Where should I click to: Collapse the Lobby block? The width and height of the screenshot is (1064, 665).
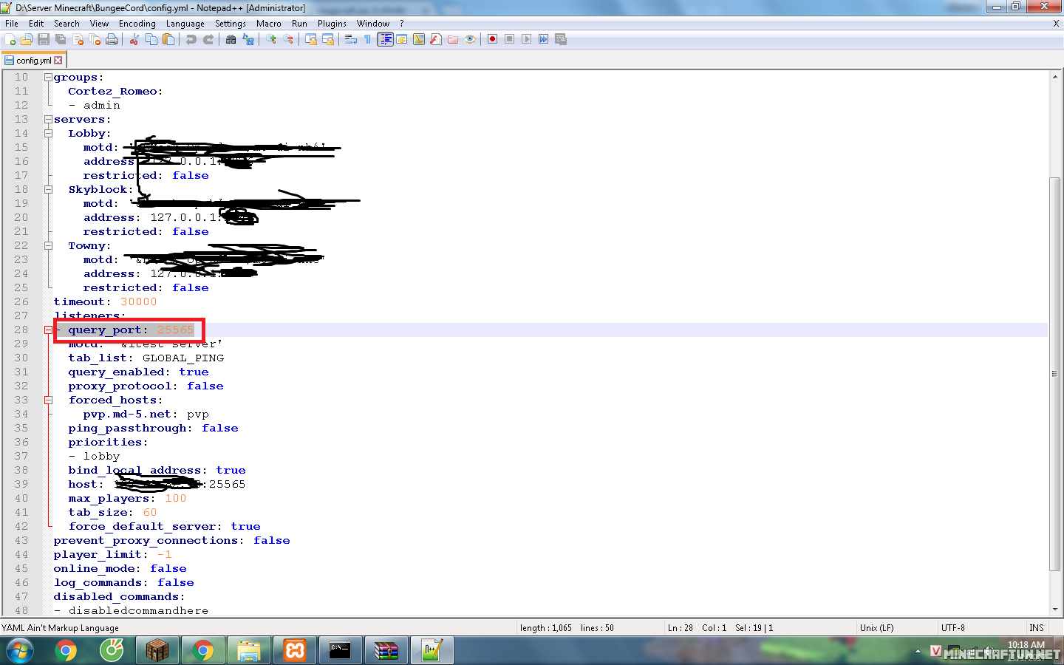click(x=48, y=134)
